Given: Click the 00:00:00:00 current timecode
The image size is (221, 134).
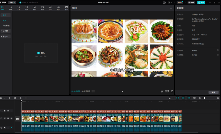Looking at the screenshot, I should [x=76, y=91].
